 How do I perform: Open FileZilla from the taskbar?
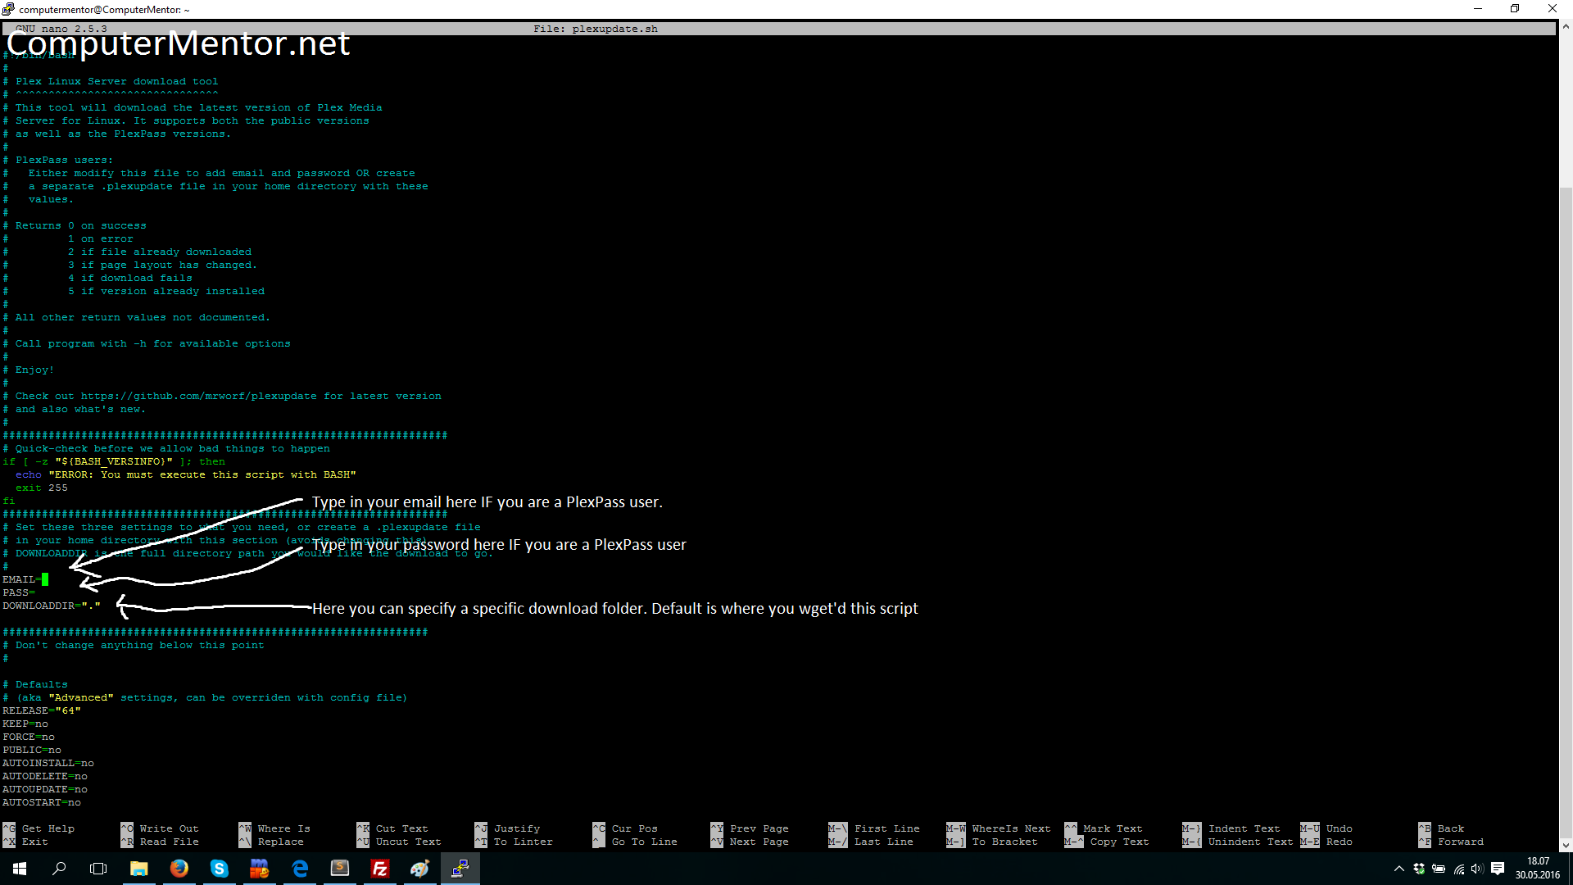pos(380,869)
